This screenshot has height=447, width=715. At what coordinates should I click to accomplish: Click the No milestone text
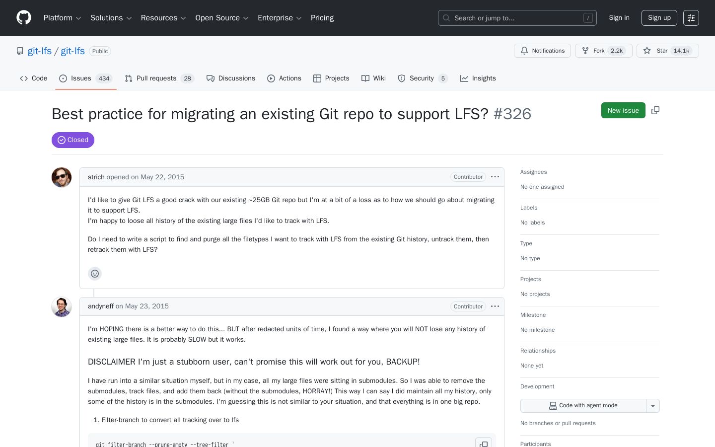(538, 330)
